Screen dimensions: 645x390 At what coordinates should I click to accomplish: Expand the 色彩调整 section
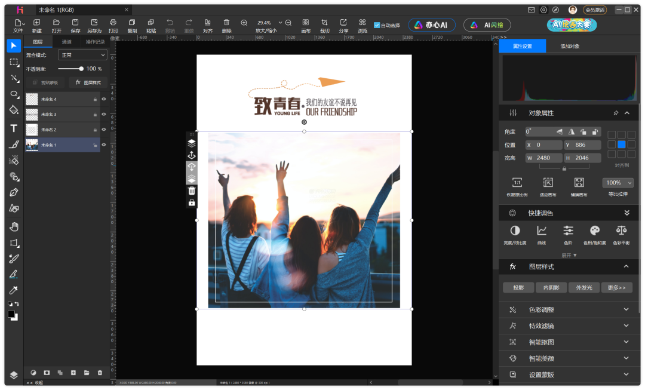tap(569, 309)
